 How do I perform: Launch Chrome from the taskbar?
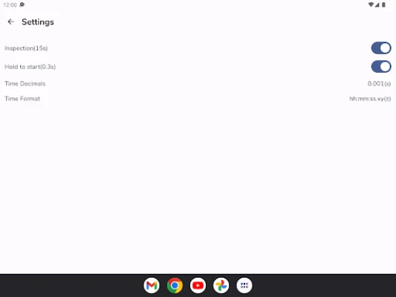coord(175,285)
